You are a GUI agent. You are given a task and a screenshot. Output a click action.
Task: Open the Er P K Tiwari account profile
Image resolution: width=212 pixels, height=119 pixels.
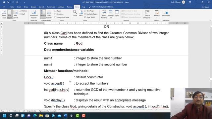point(178,2)
